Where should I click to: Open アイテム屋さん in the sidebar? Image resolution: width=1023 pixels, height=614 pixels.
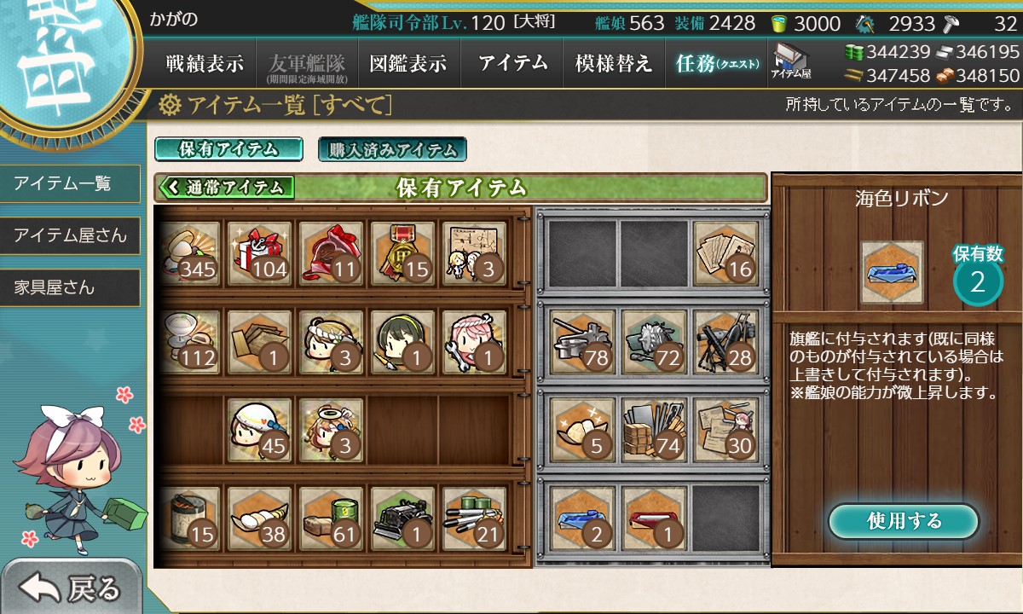[x=70, y=235]
